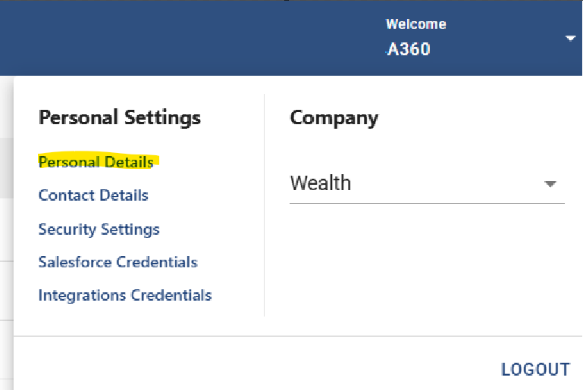Click the underline of the Wealth field
The height and width of the screenshot is (390, 583).
click(x=427, y=203)
